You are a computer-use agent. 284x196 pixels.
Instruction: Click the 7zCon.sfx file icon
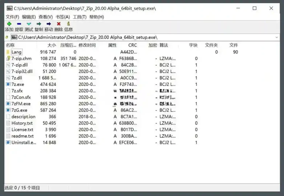point(8,97)
